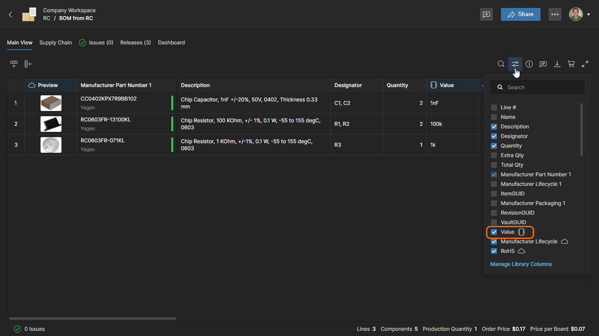Enable the Line # column checkbox
This screenshot has width=599, height=336.
point(494,108)
